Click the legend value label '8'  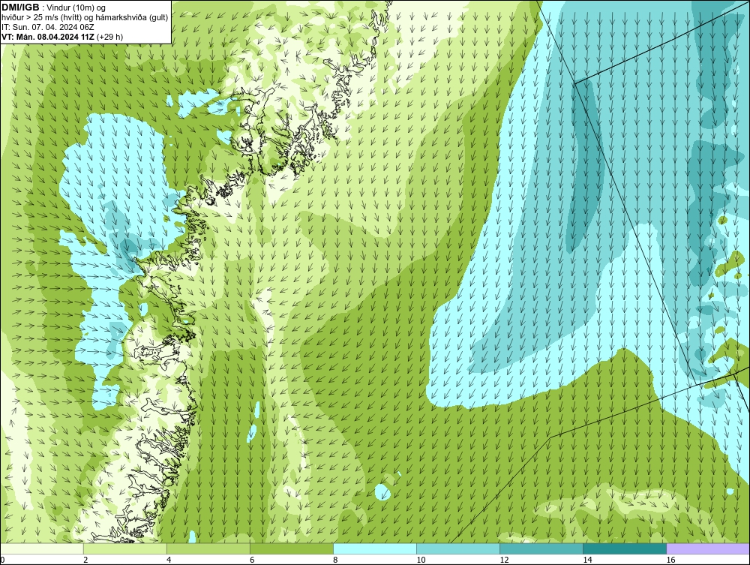(335, 560)
